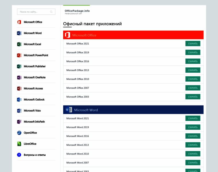Click the Word icon in sidebar
Screen dimensions: 218x172
click(x=19, y=33)
